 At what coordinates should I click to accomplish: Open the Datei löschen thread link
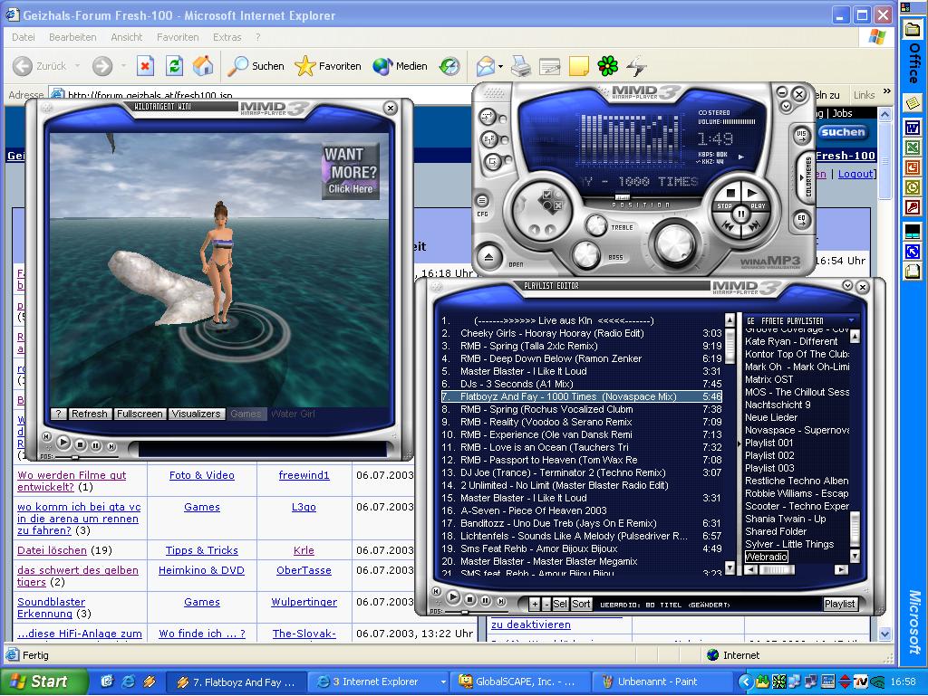click(52, 550)
